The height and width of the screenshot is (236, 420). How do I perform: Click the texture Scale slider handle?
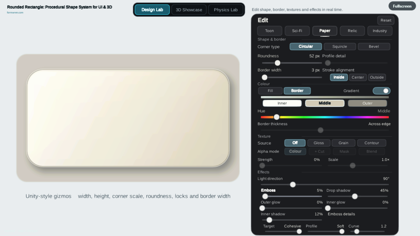(353, 166)
